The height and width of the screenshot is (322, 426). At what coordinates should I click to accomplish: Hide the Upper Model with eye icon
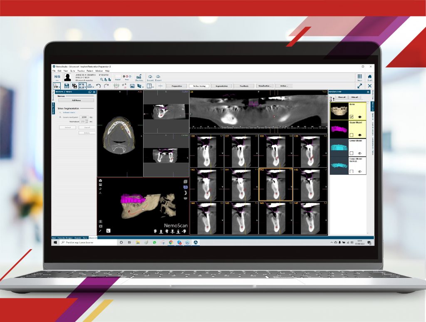[360, 135]
